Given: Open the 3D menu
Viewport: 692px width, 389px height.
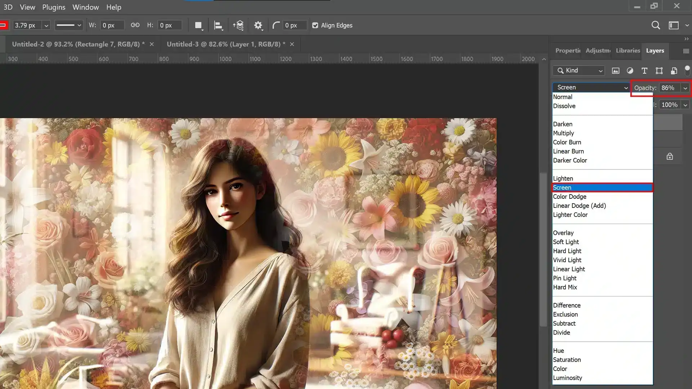Looking at the screenshot, I should [x=8, y=7].
